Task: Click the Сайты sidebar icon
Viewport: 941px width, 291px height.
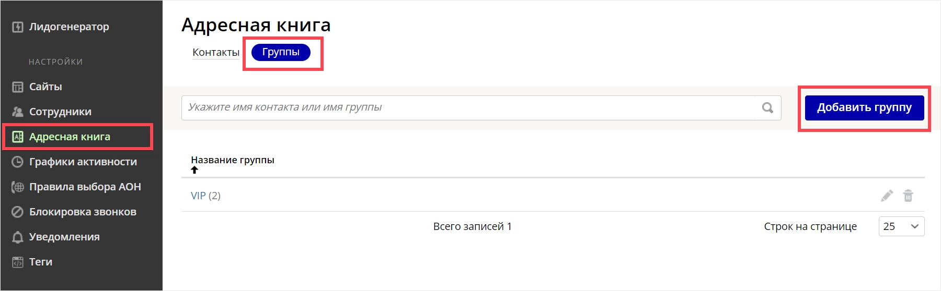Action: (x=18, y=87)
